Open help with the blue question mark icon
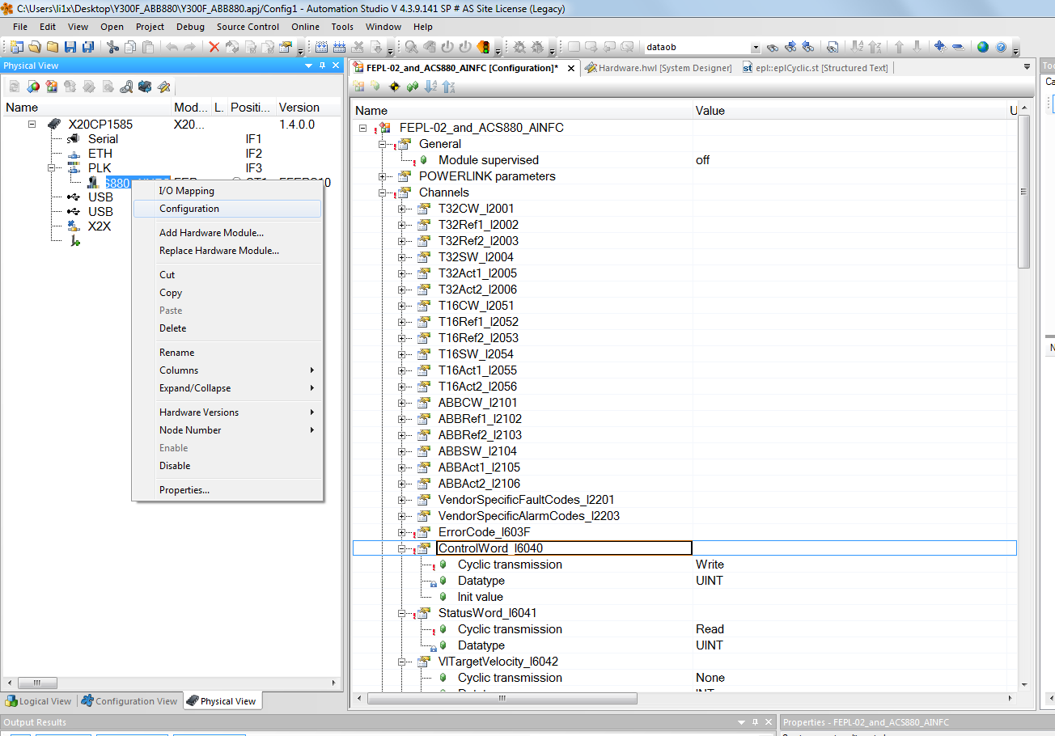The image size is (1055, 736). click(1001, 47)
